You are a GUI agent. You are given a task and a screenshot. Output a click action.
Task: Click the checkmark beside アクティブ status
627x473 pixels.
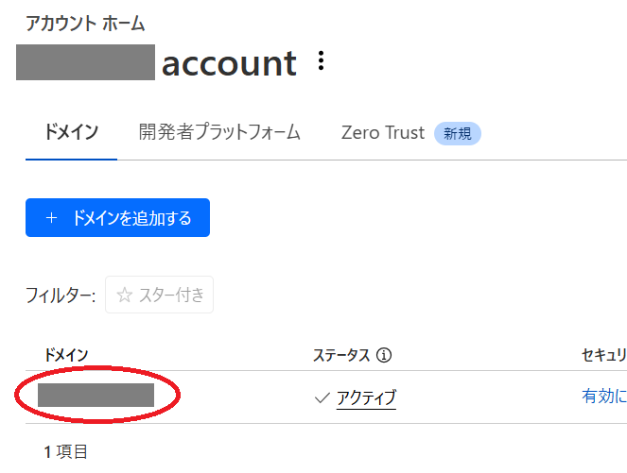point(322,397)
